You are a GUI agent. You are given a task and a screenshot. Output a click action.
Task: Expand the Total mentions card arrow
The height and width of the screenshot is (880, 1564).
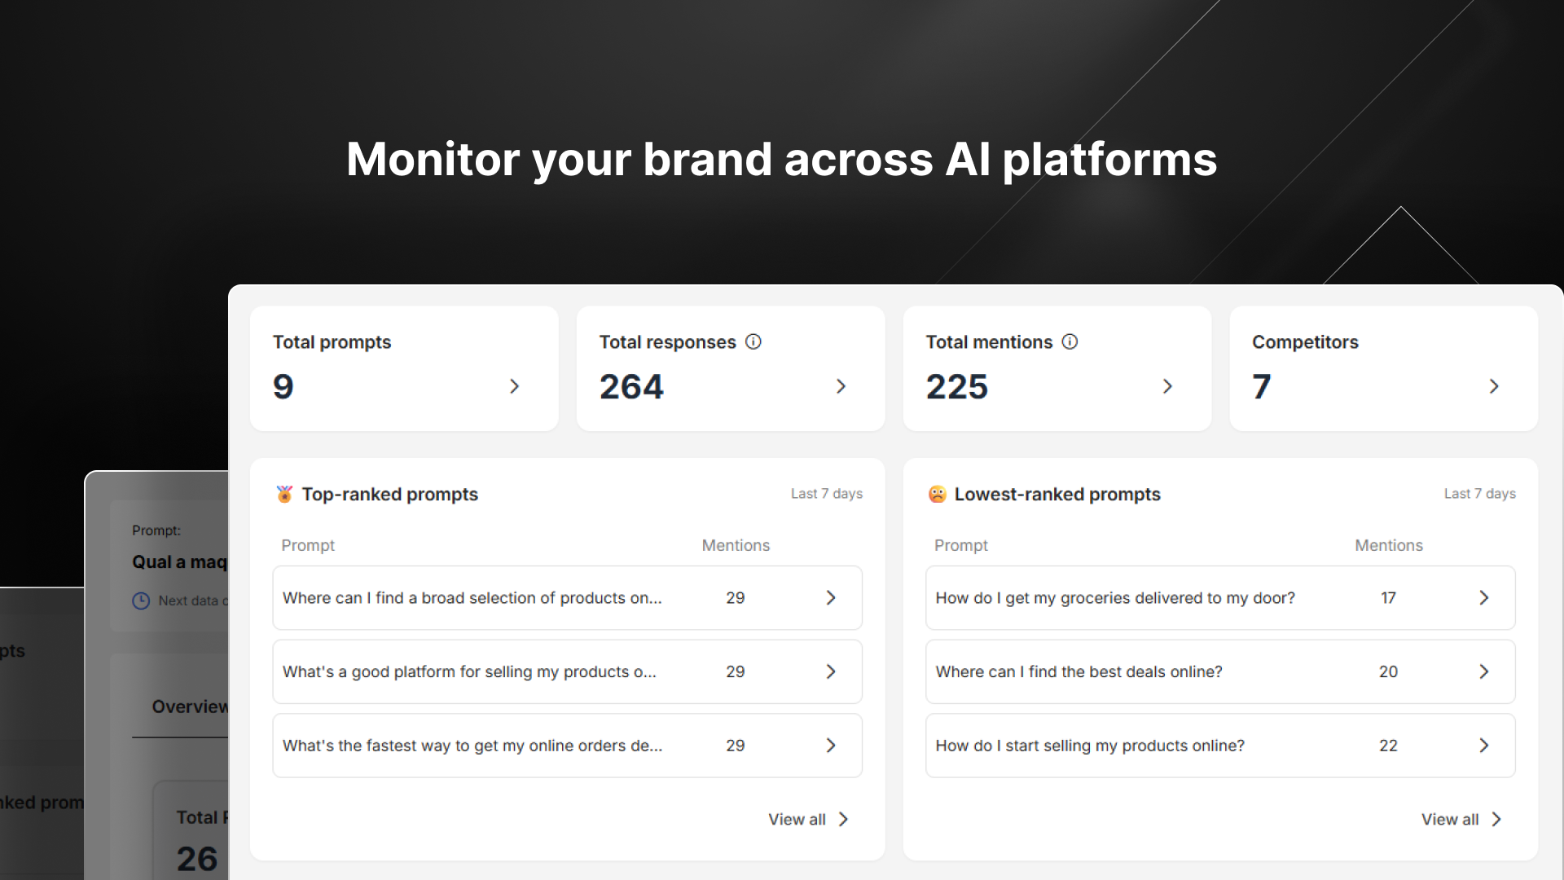pos(1167,386)
